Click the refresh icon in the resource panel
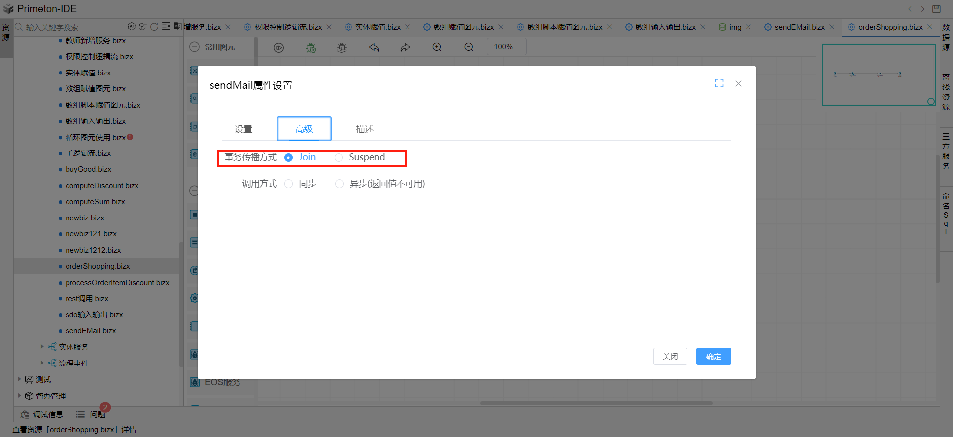Screen dimensions: 953x437 point(154,27)
